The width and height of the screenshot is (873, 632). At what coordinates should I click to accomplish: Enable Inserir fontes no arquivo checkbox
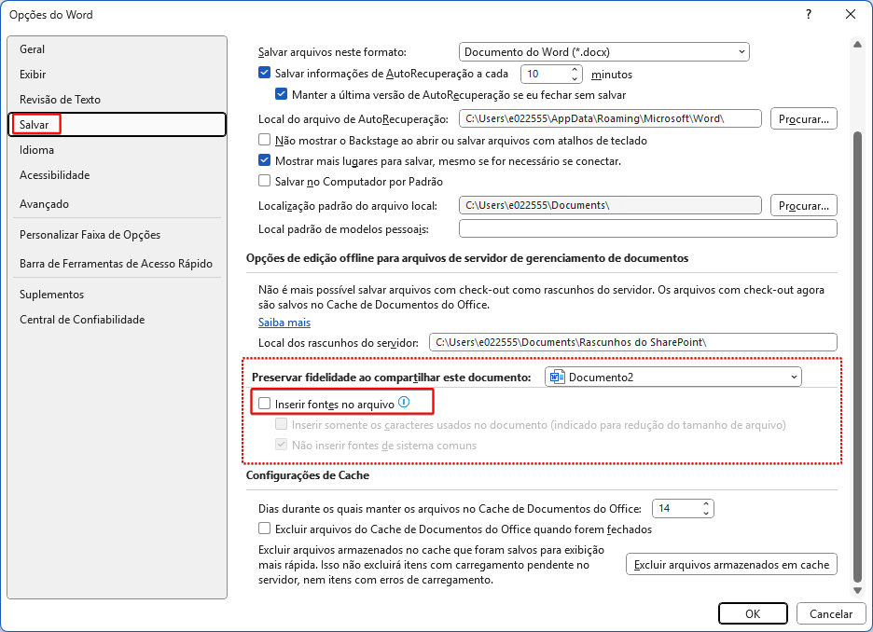point(265,404)
